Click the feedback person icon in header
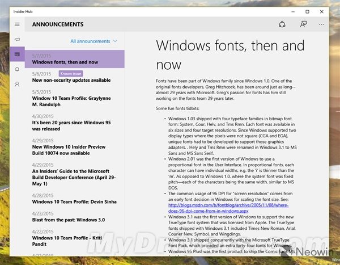 pos(303,24)
